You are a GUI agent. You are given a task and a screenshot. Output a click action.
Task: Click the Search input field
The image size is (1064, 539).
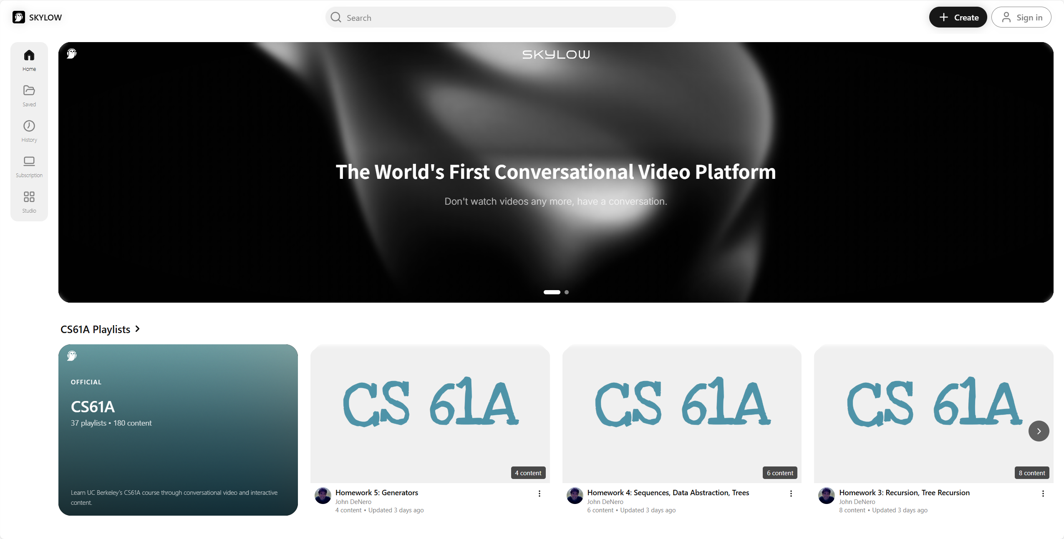[500, 17]
